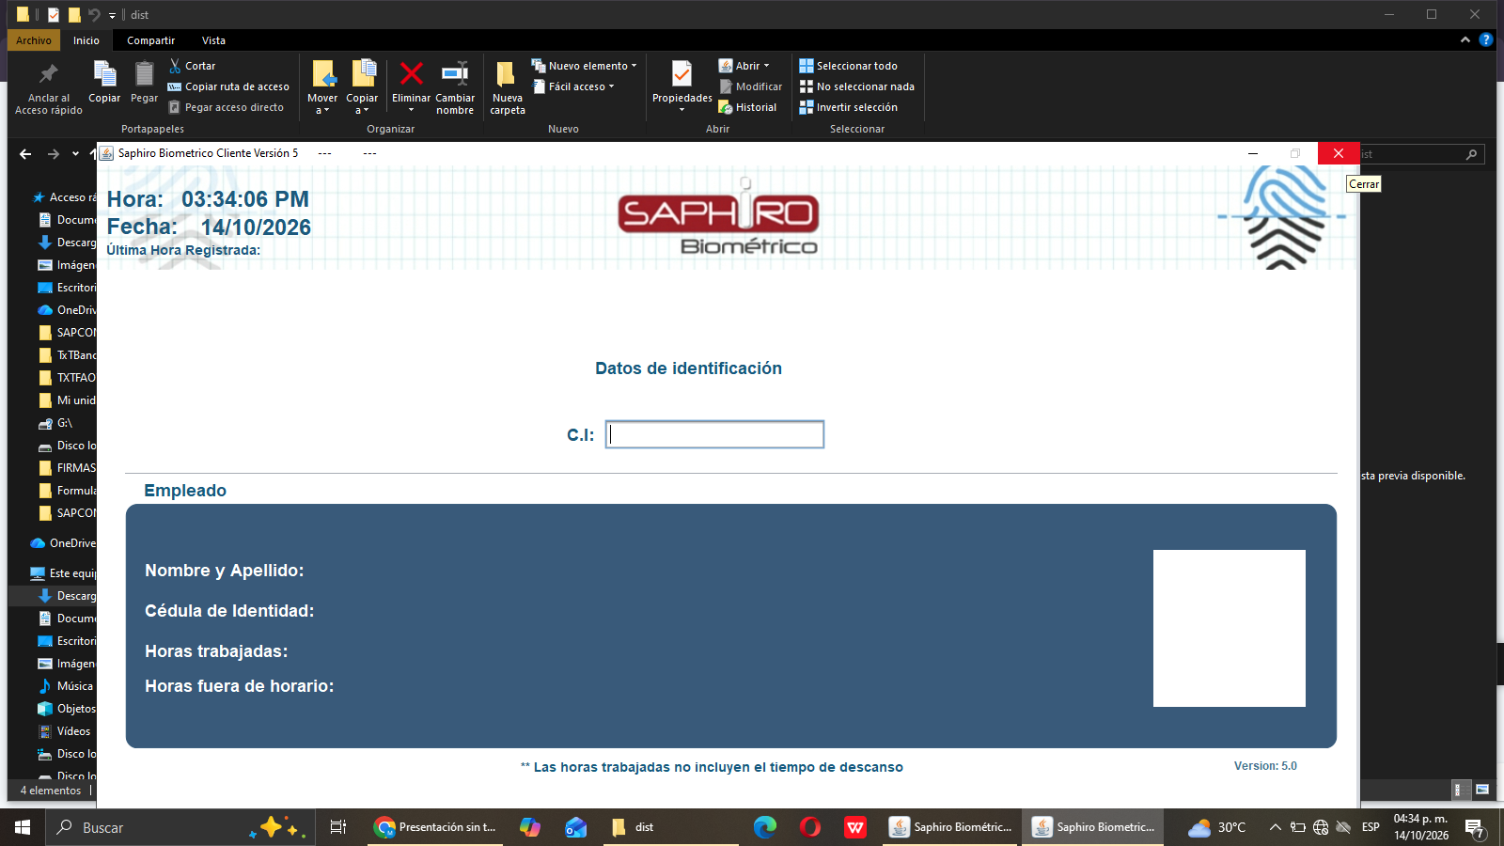Click Invertir selección
Viewport: 1504px width, 846px height.
coord(848,107)
